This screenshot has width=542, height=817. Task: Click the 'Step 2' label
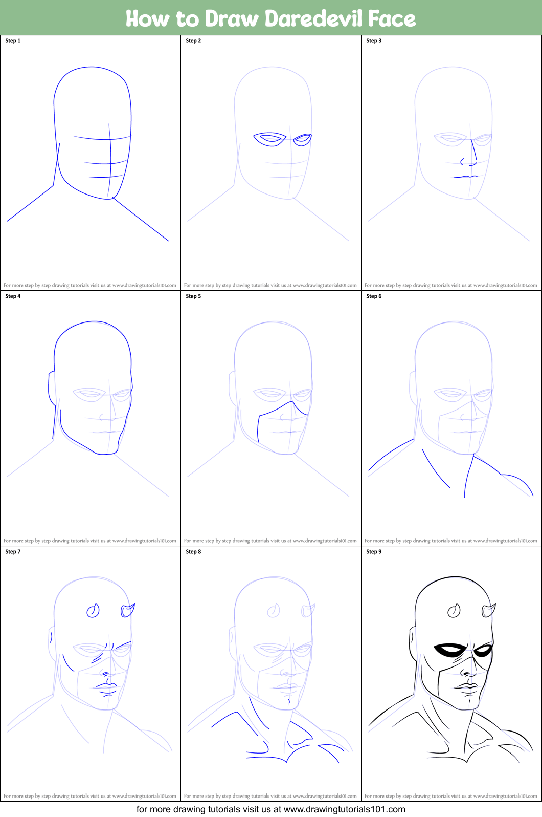pos(193,41)
